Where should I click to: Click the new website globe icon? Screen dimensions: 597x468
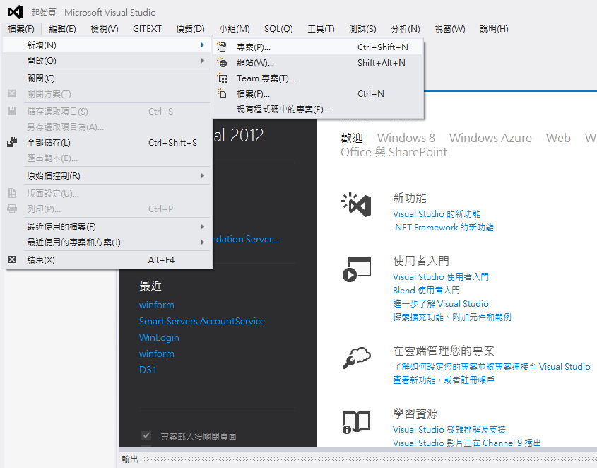(x=222, y=62)
